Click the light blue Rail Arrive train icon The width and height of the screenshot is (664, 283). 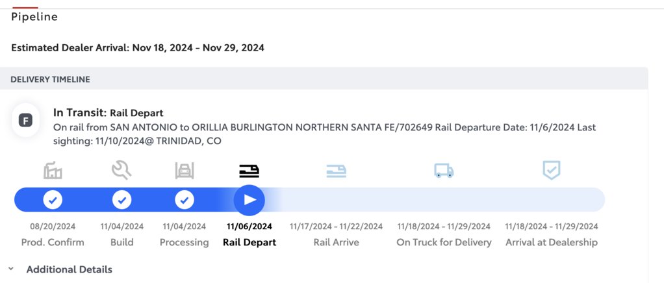pos(337,171)
